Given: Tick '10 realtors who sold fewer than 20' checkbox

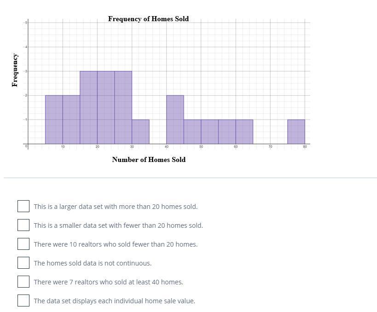Looking at the screenshot, I should (23, 244).
